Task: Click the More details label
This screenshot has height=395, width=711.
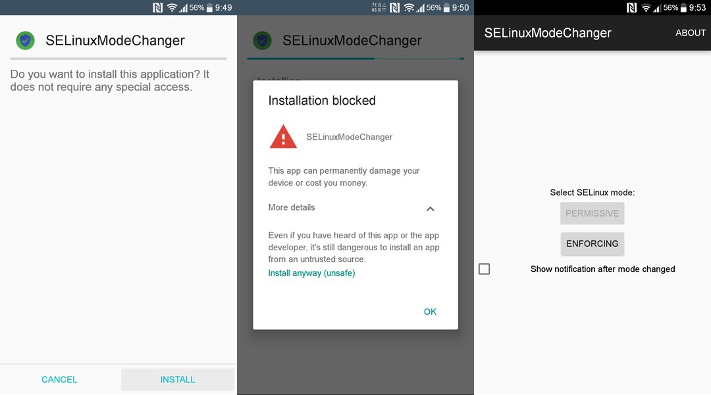Action: (292, 207)
